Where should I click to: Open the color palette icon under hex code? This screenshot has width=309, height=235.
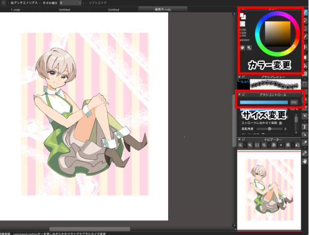pos(243,48)
